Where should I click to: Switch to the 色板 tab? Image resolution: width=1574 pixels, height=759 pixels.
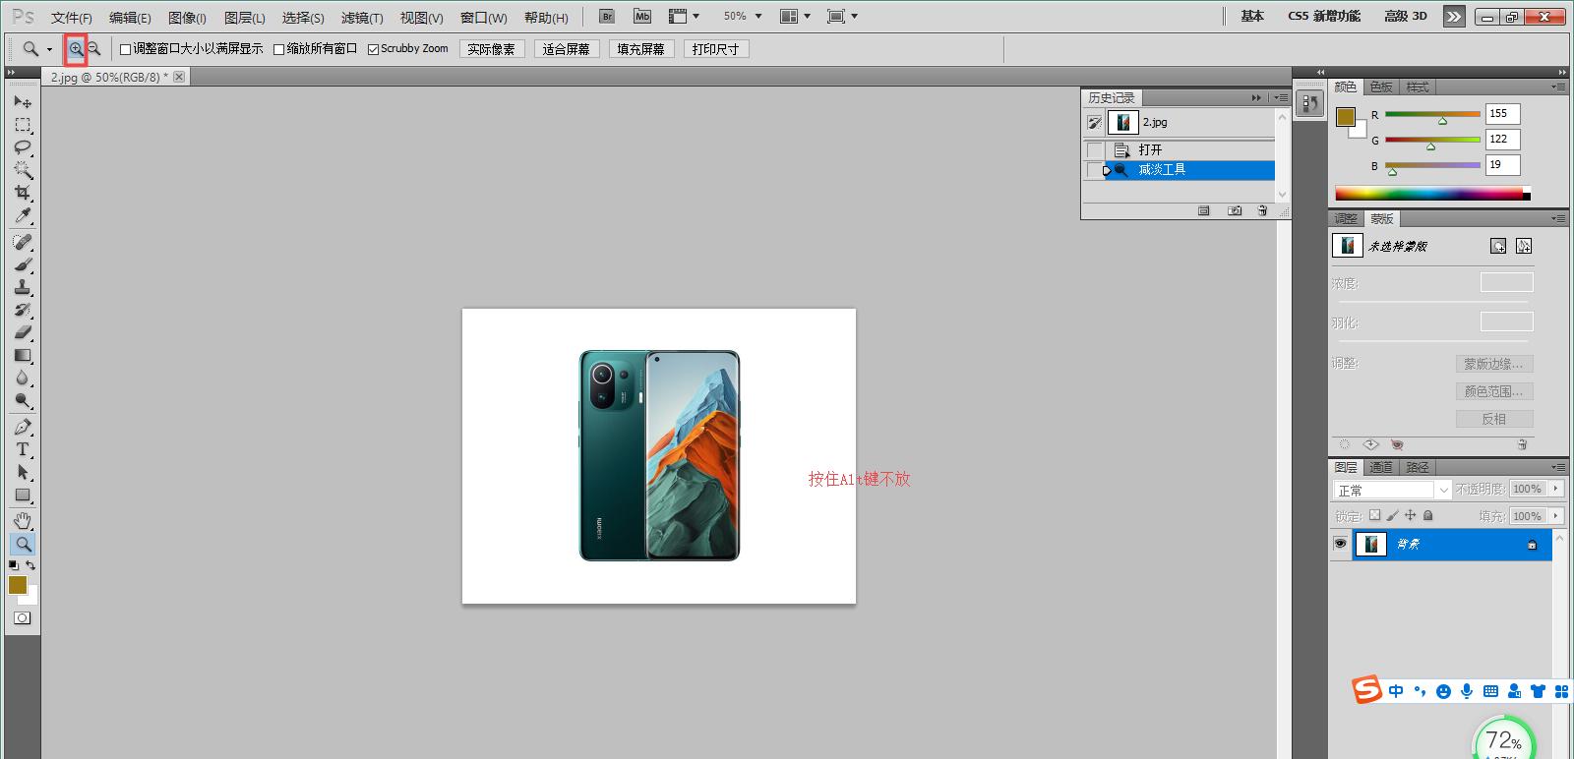point(1381,88)
